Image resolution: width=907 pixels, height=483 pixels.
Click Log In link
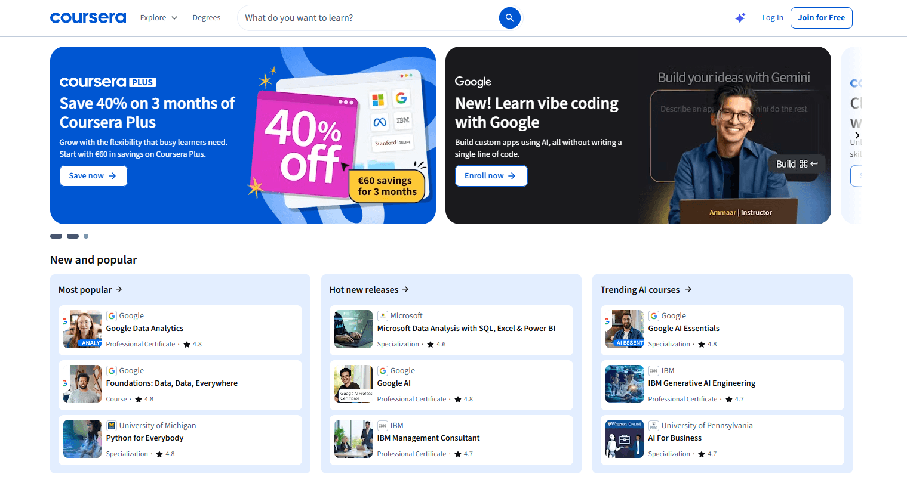773,18
